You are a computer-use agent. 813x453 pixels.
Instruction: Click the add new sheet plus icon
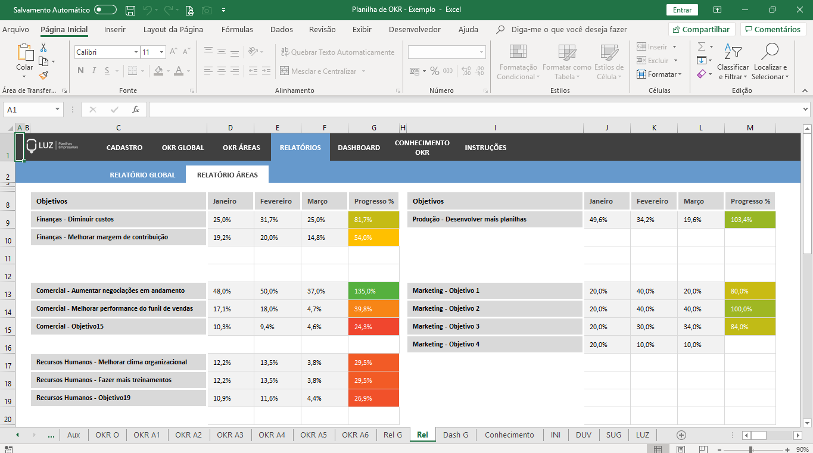pos(681,435)
